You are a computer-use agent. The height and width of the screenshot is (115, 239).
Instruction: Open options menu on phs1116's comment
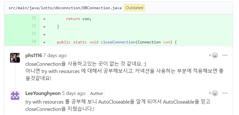click(225, 55)
